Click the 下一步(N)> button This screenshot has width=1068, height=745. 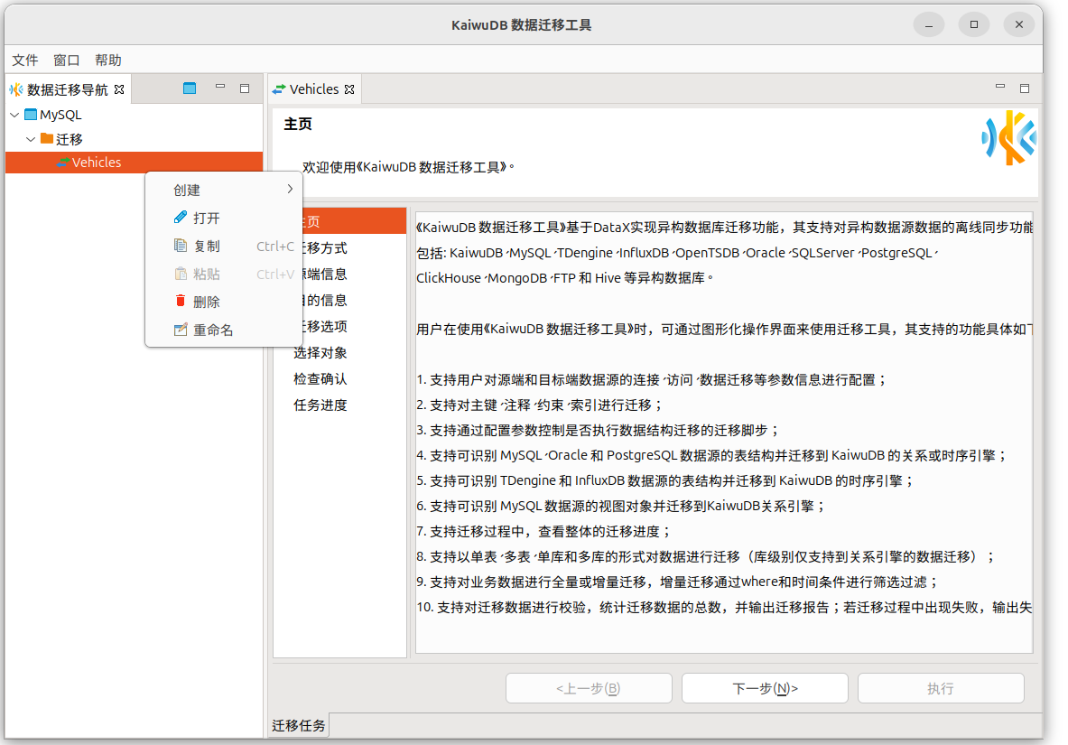click(x=765, y=688)
